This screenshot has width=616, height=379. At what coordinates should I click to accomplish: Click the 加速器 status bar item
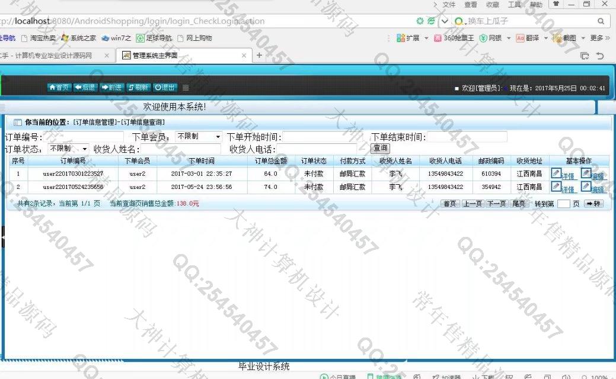tap(446, 377)
